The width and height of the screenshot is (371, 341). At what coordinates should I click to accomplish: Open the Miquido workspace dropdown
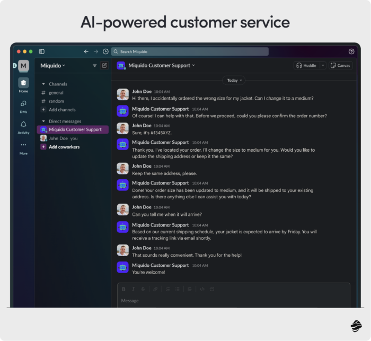click(x=52, y=66)
